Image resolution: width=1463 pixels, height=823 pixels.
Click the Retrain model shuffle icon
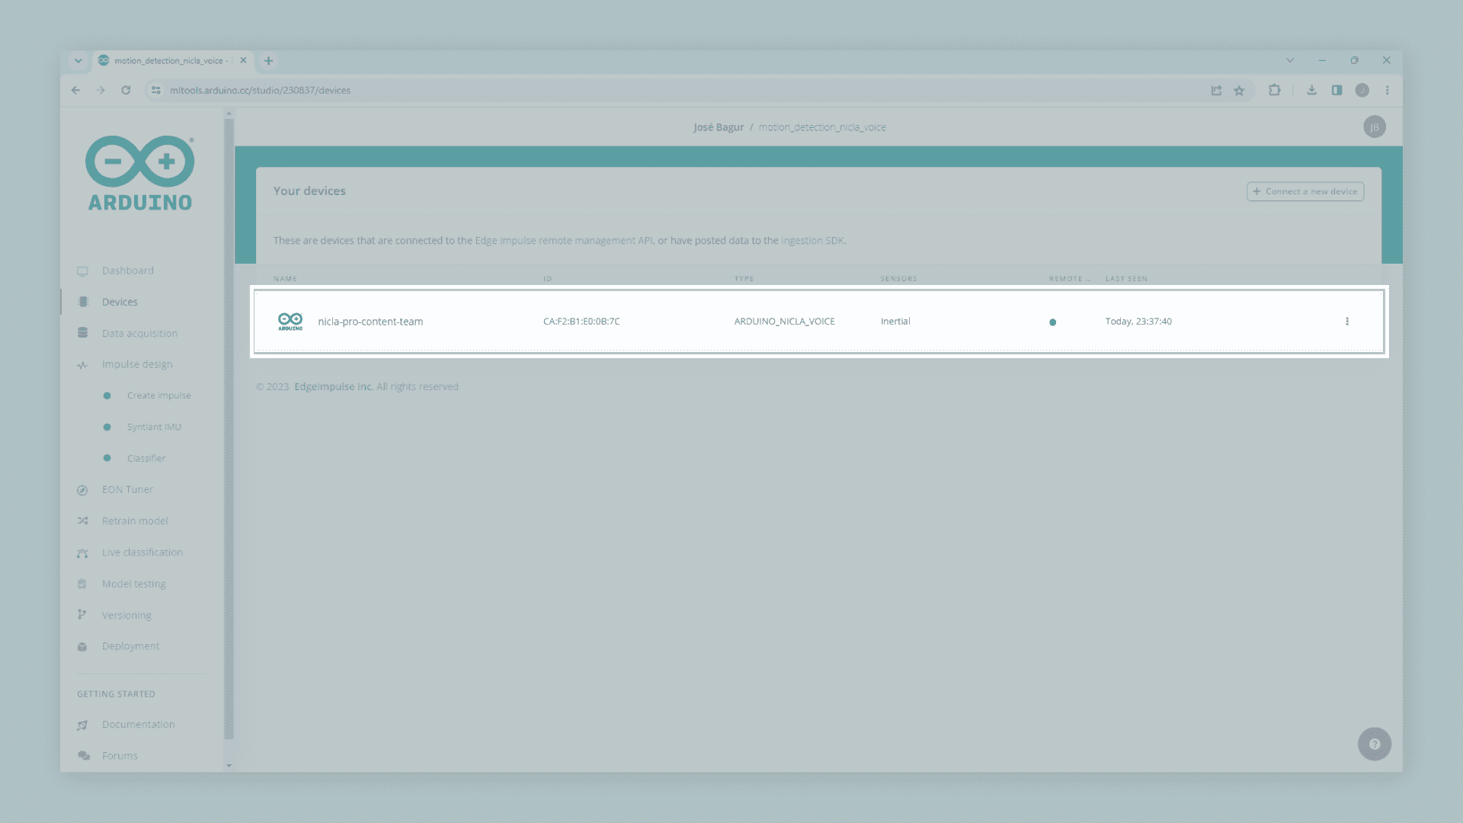pos(82,521)
